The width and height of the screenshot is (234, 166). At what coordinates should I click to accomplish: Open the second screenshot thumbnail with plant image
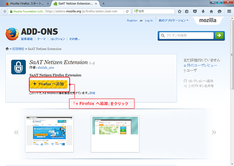click(115, 134)
